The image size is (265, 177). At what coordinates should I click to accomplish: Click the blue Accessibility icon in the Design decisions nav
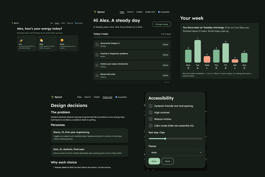(x=116, y=97)
